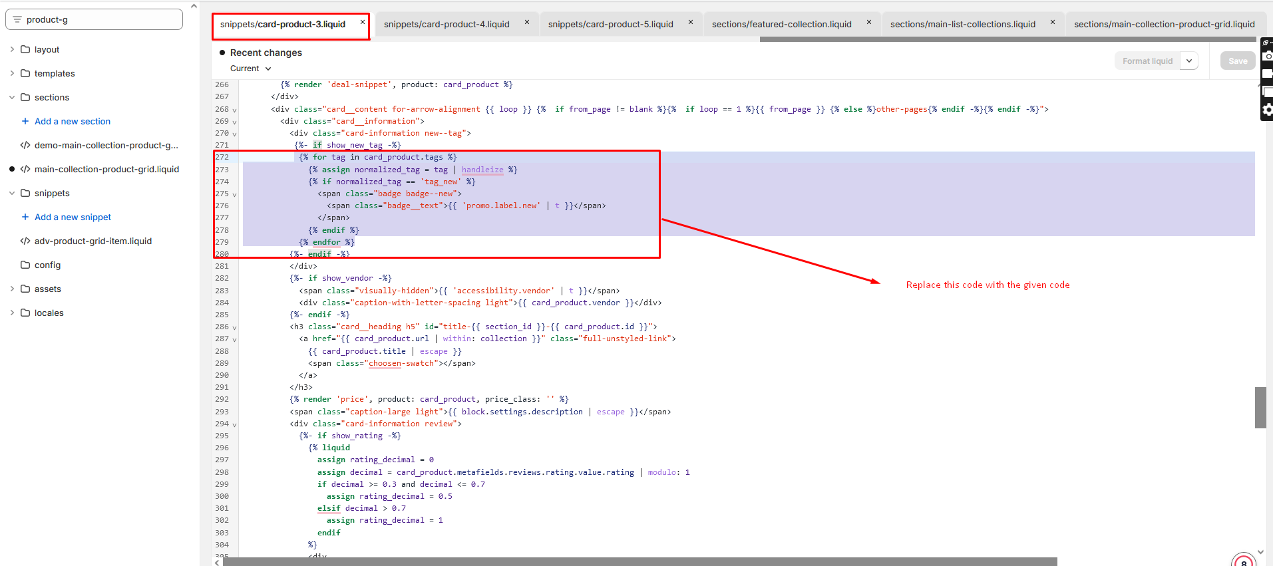The width and height of the screenshot is (1273, 566).
Task: Fold code at line 287
Action: click(x=234, y=339)
